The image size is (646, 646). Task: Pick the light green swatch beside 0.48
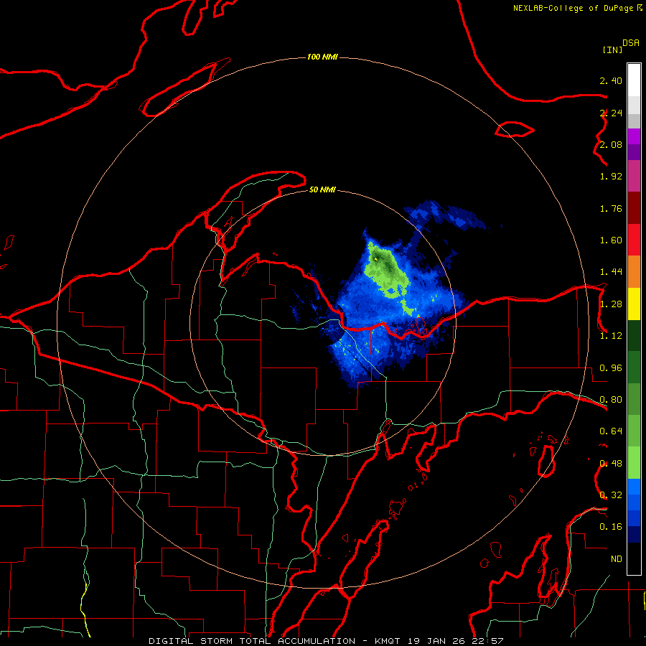(634, 463)
